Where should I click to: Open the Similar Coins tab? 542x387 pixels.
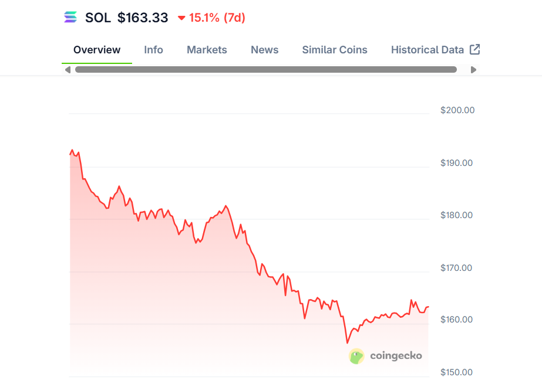click(335, 50)
